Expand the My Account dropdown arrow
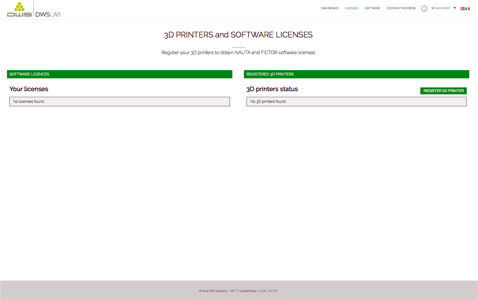478x300 pixels. click(x=455, y=8)
